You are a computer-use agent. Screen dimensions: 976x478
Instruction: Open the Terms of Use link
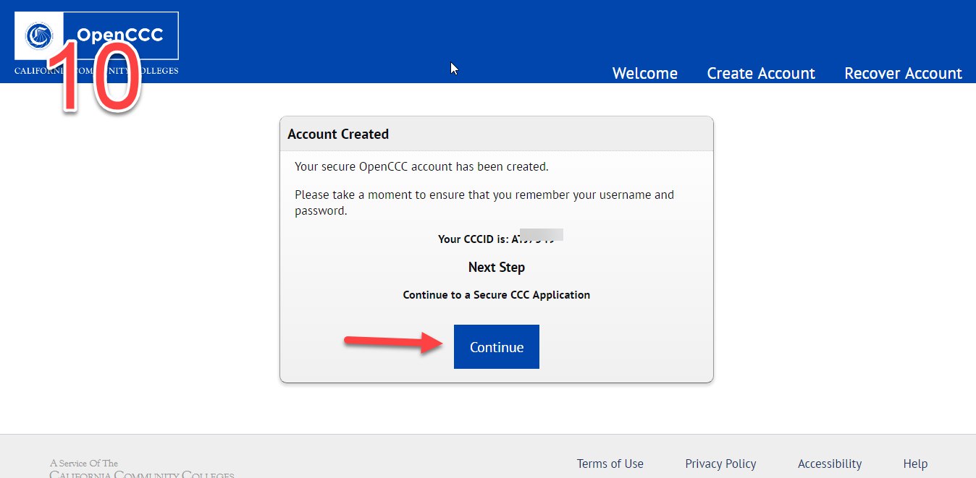click(610, 464)
